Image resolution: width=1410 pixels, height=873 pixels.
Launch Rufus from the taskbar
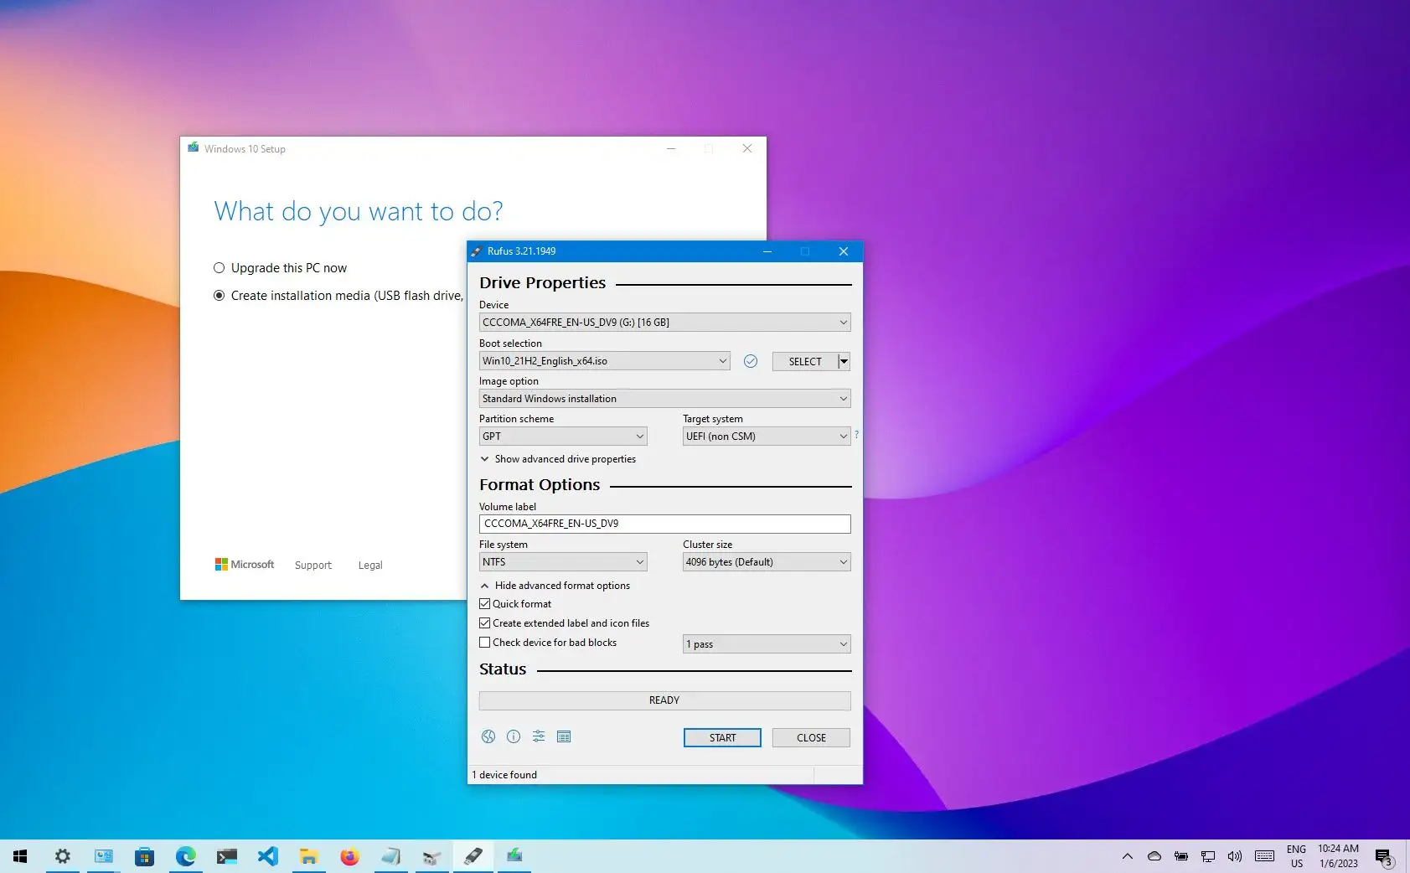(x=473, y=856)
